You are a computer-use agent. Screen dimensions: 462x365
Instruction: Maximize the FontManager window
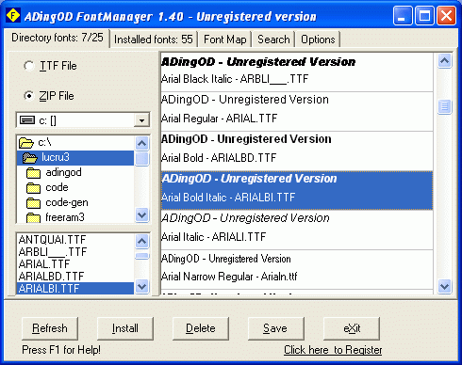(424, 15)
